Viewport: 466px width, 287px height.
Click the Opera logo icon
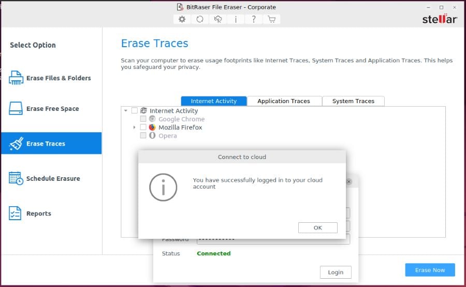[152, 136]
